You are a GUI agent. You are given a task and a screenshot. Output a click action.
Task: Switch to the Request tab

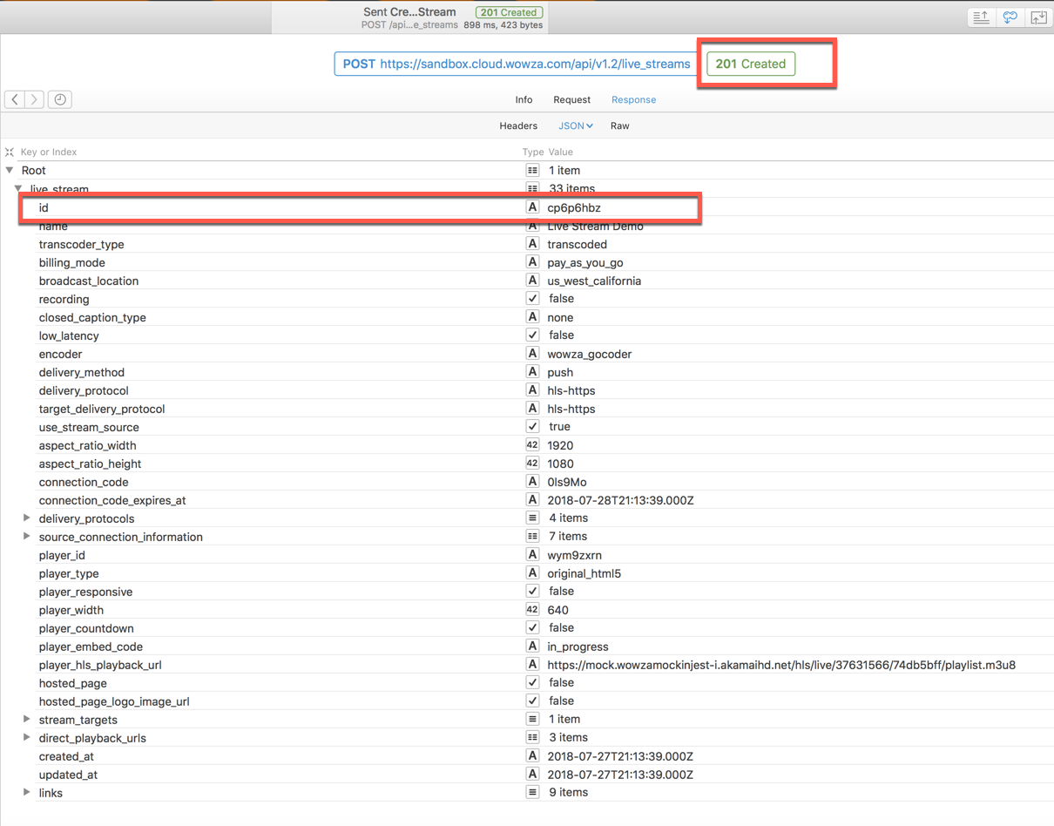tap(571, 99)
